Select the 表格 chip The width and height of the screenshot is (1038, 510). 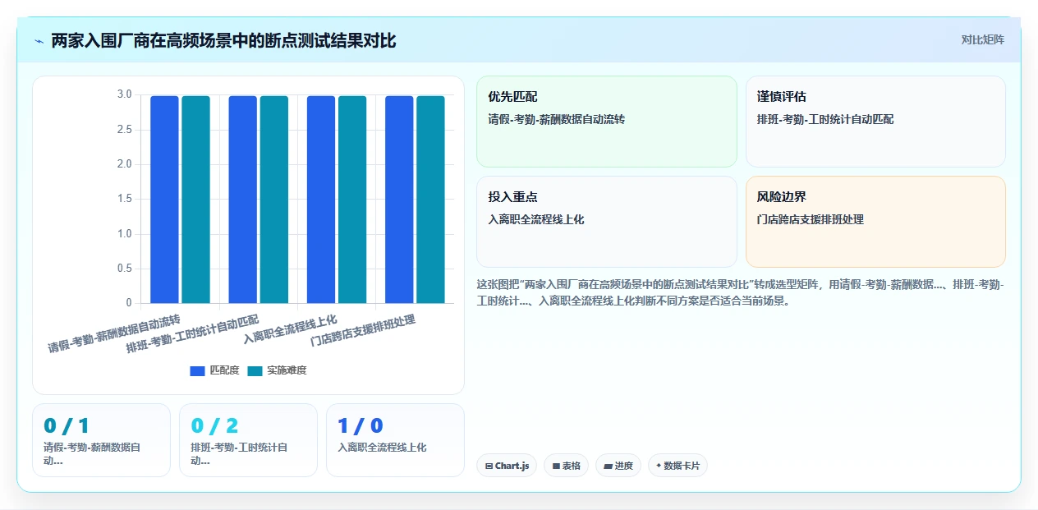pyautogui.click(x=566, y=466)
